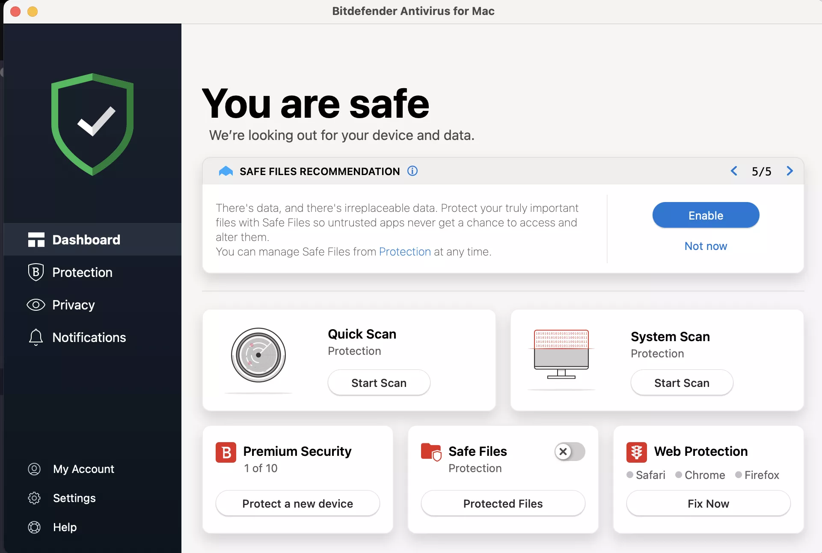This screenshot has width=822, height=553.
Task: Click the Web Protection traffic light icon
Action: tap(636, 452)
